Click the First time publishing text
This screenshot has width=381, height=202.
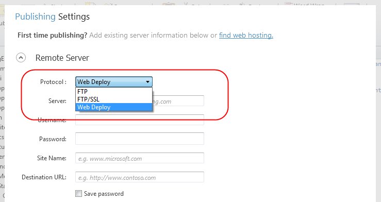click(x=52, y=35)
